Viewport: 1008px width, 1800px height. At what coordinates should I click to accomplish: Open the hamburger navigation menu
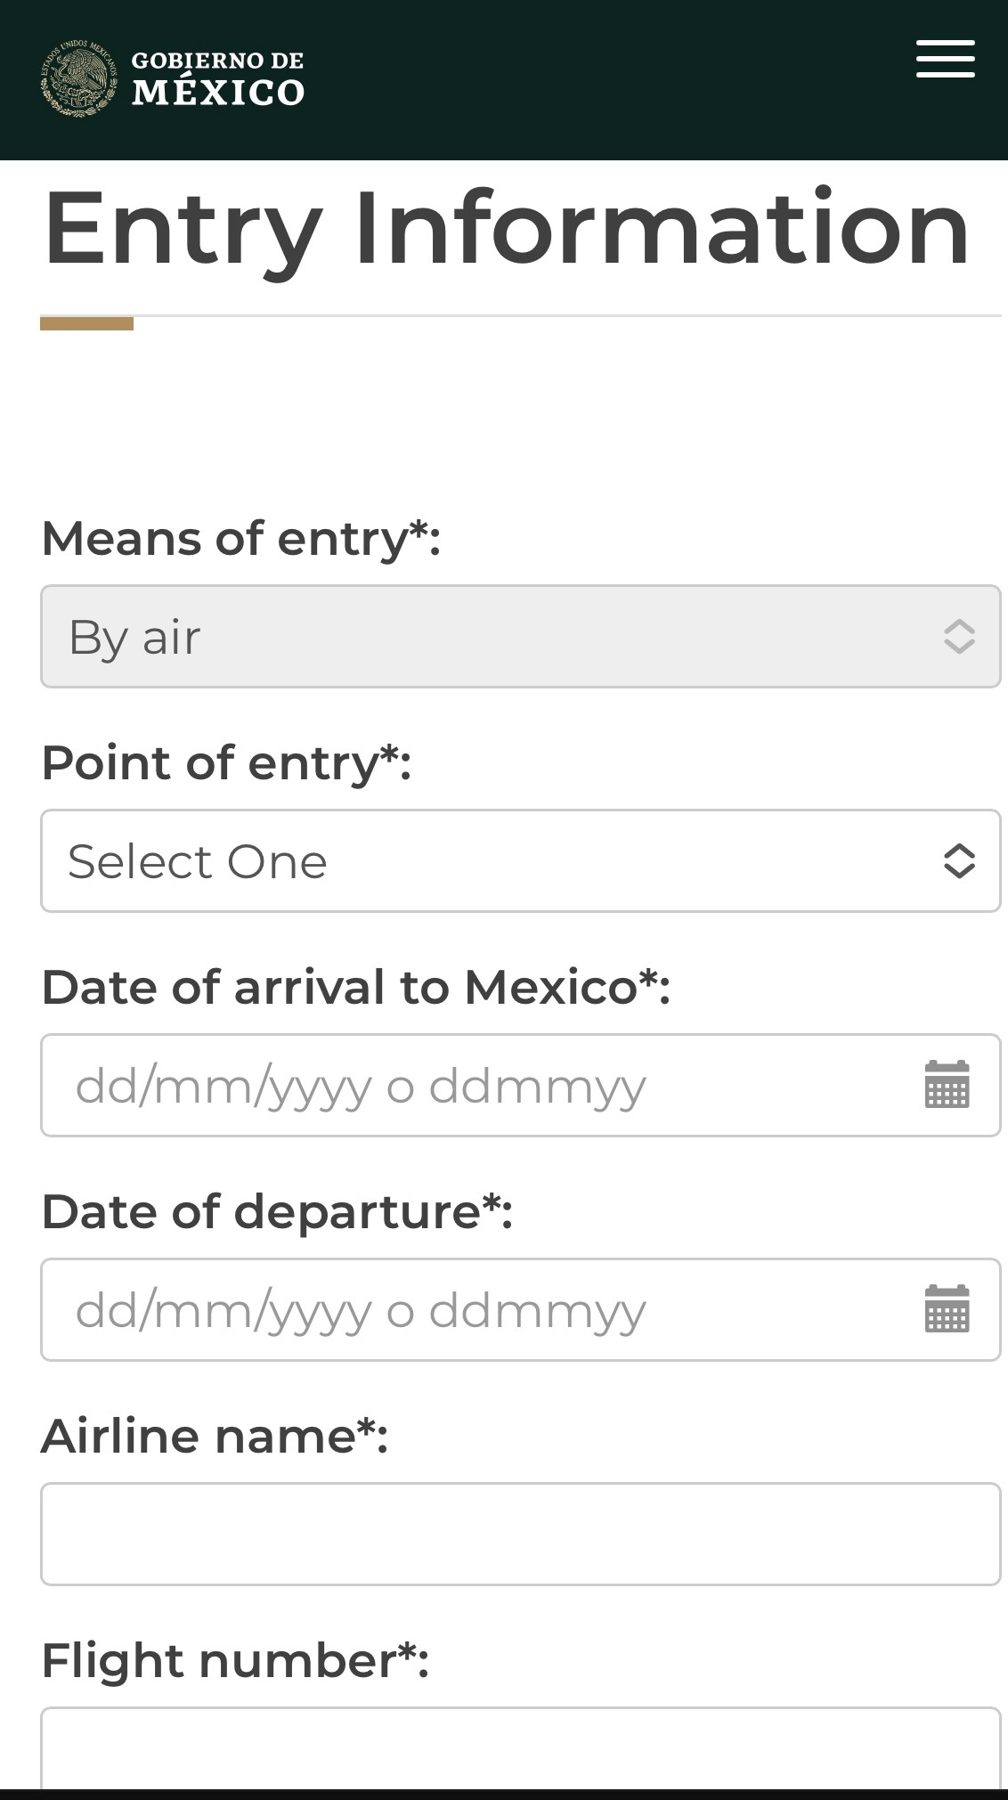pos(945,59)
